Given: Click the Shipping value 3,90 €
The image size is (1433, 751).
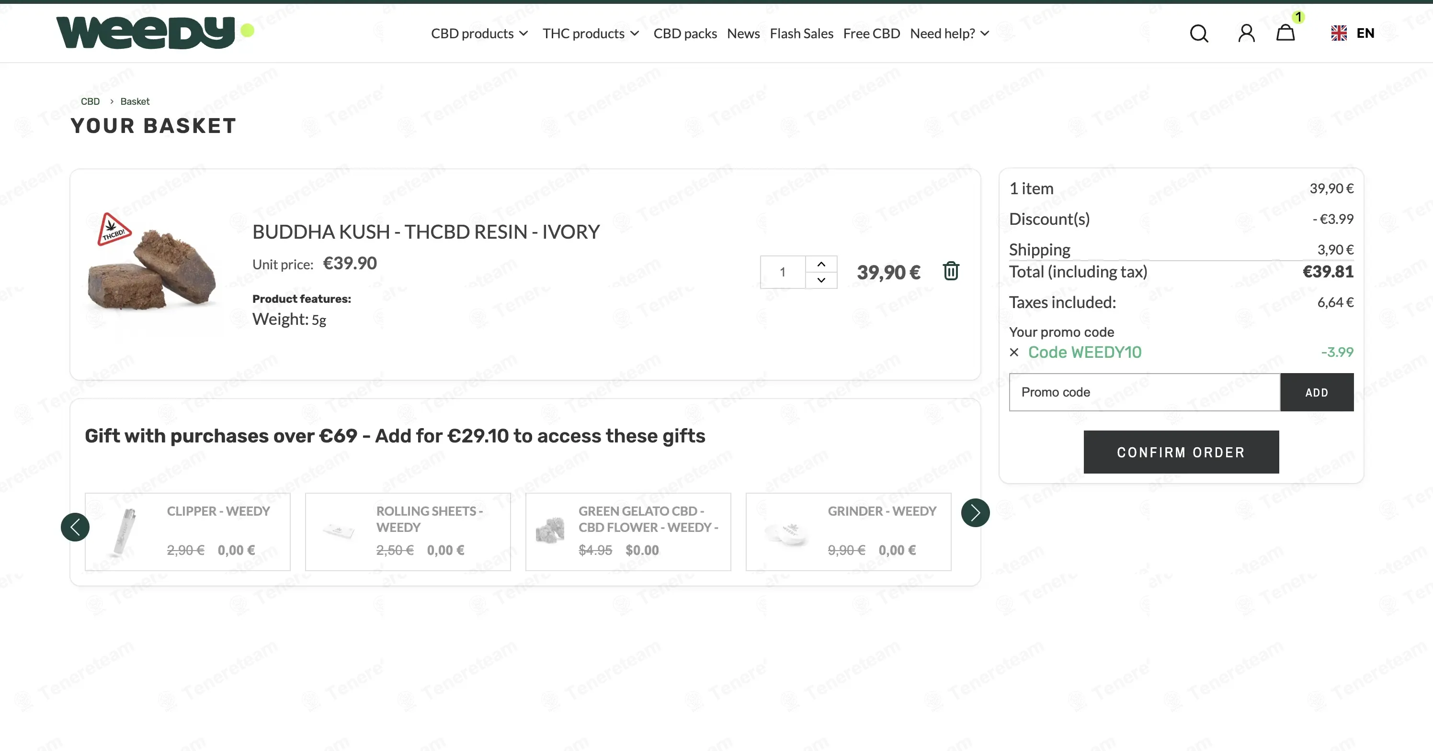Looking at the screenshot, I should (x=1335, y=249).
